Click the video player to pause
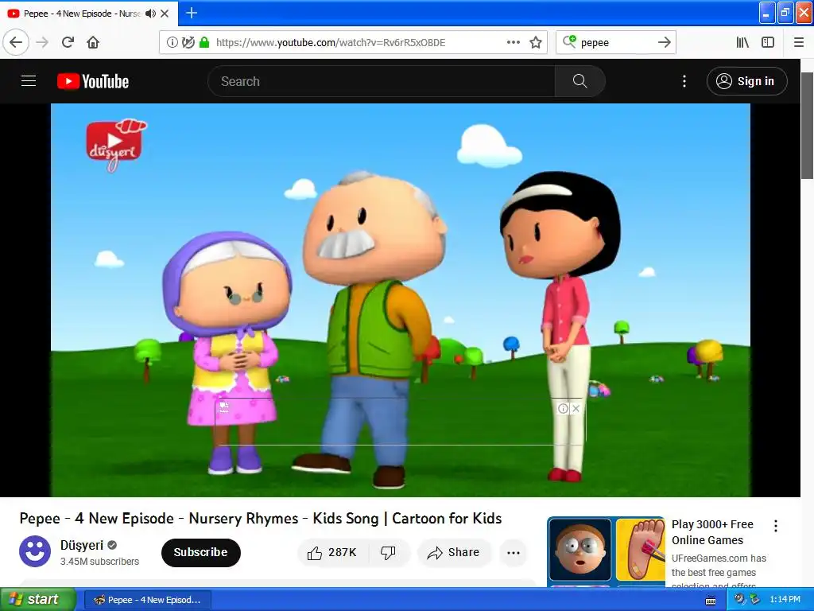The image size is (814, 611). tap(401, 300)
